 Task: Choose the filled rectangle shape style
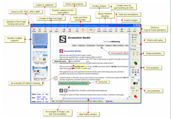tap(134, 52)
